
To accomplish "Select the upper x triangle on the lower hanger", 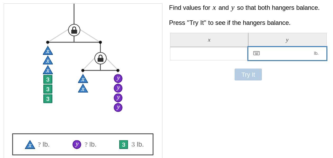I will (x=83, y=79).
